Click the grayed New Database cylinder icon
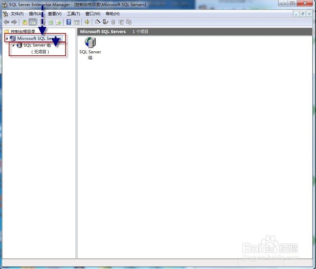 113,22
